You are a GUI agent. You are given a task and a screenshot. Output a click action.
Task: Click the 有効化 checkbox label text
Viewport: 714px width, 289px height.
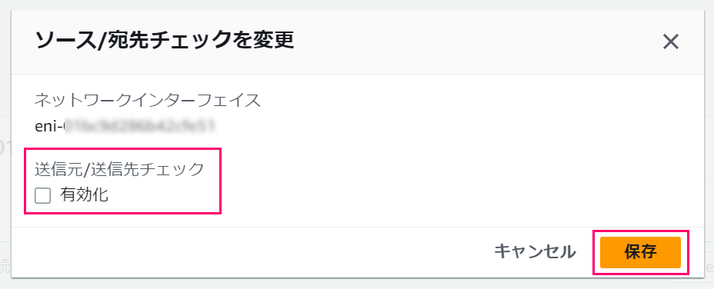(x=84, y=195)
